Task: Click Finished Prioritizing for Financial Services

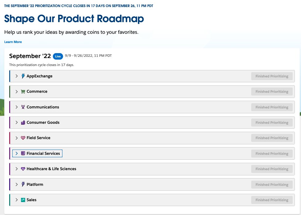Action: 272,154
